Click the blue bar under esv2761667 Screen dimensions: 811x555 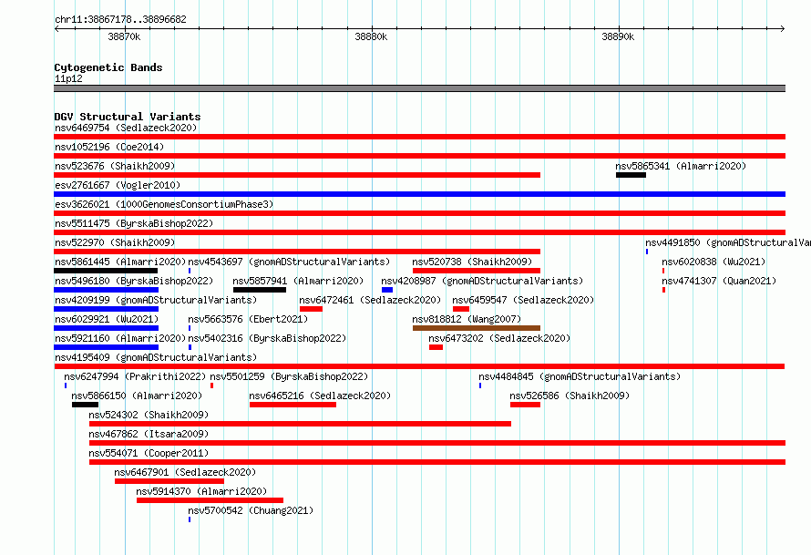pyautogui.click(x=419, y=194)
